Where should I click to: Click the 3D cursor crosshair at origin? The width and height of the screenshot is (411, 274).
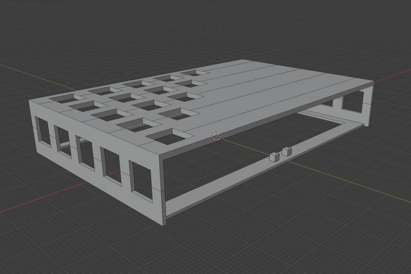click(x=216, y=137)
